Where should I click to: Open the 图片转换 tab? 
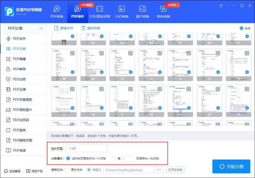[x=142, y=12]
